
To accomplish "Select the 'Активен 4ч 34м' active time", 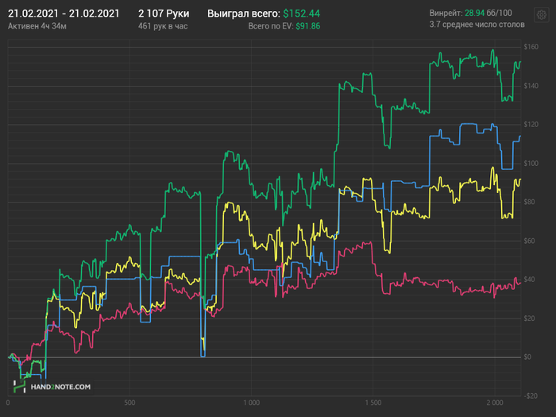I will coord(37,26).
